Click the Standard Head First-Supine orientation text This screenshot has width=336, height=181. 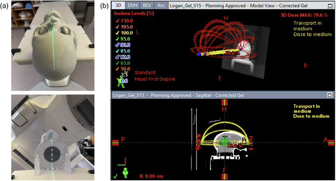[155, 76]
